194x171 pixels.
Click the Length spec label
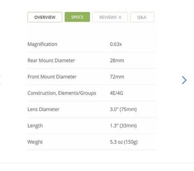[35, 126]
